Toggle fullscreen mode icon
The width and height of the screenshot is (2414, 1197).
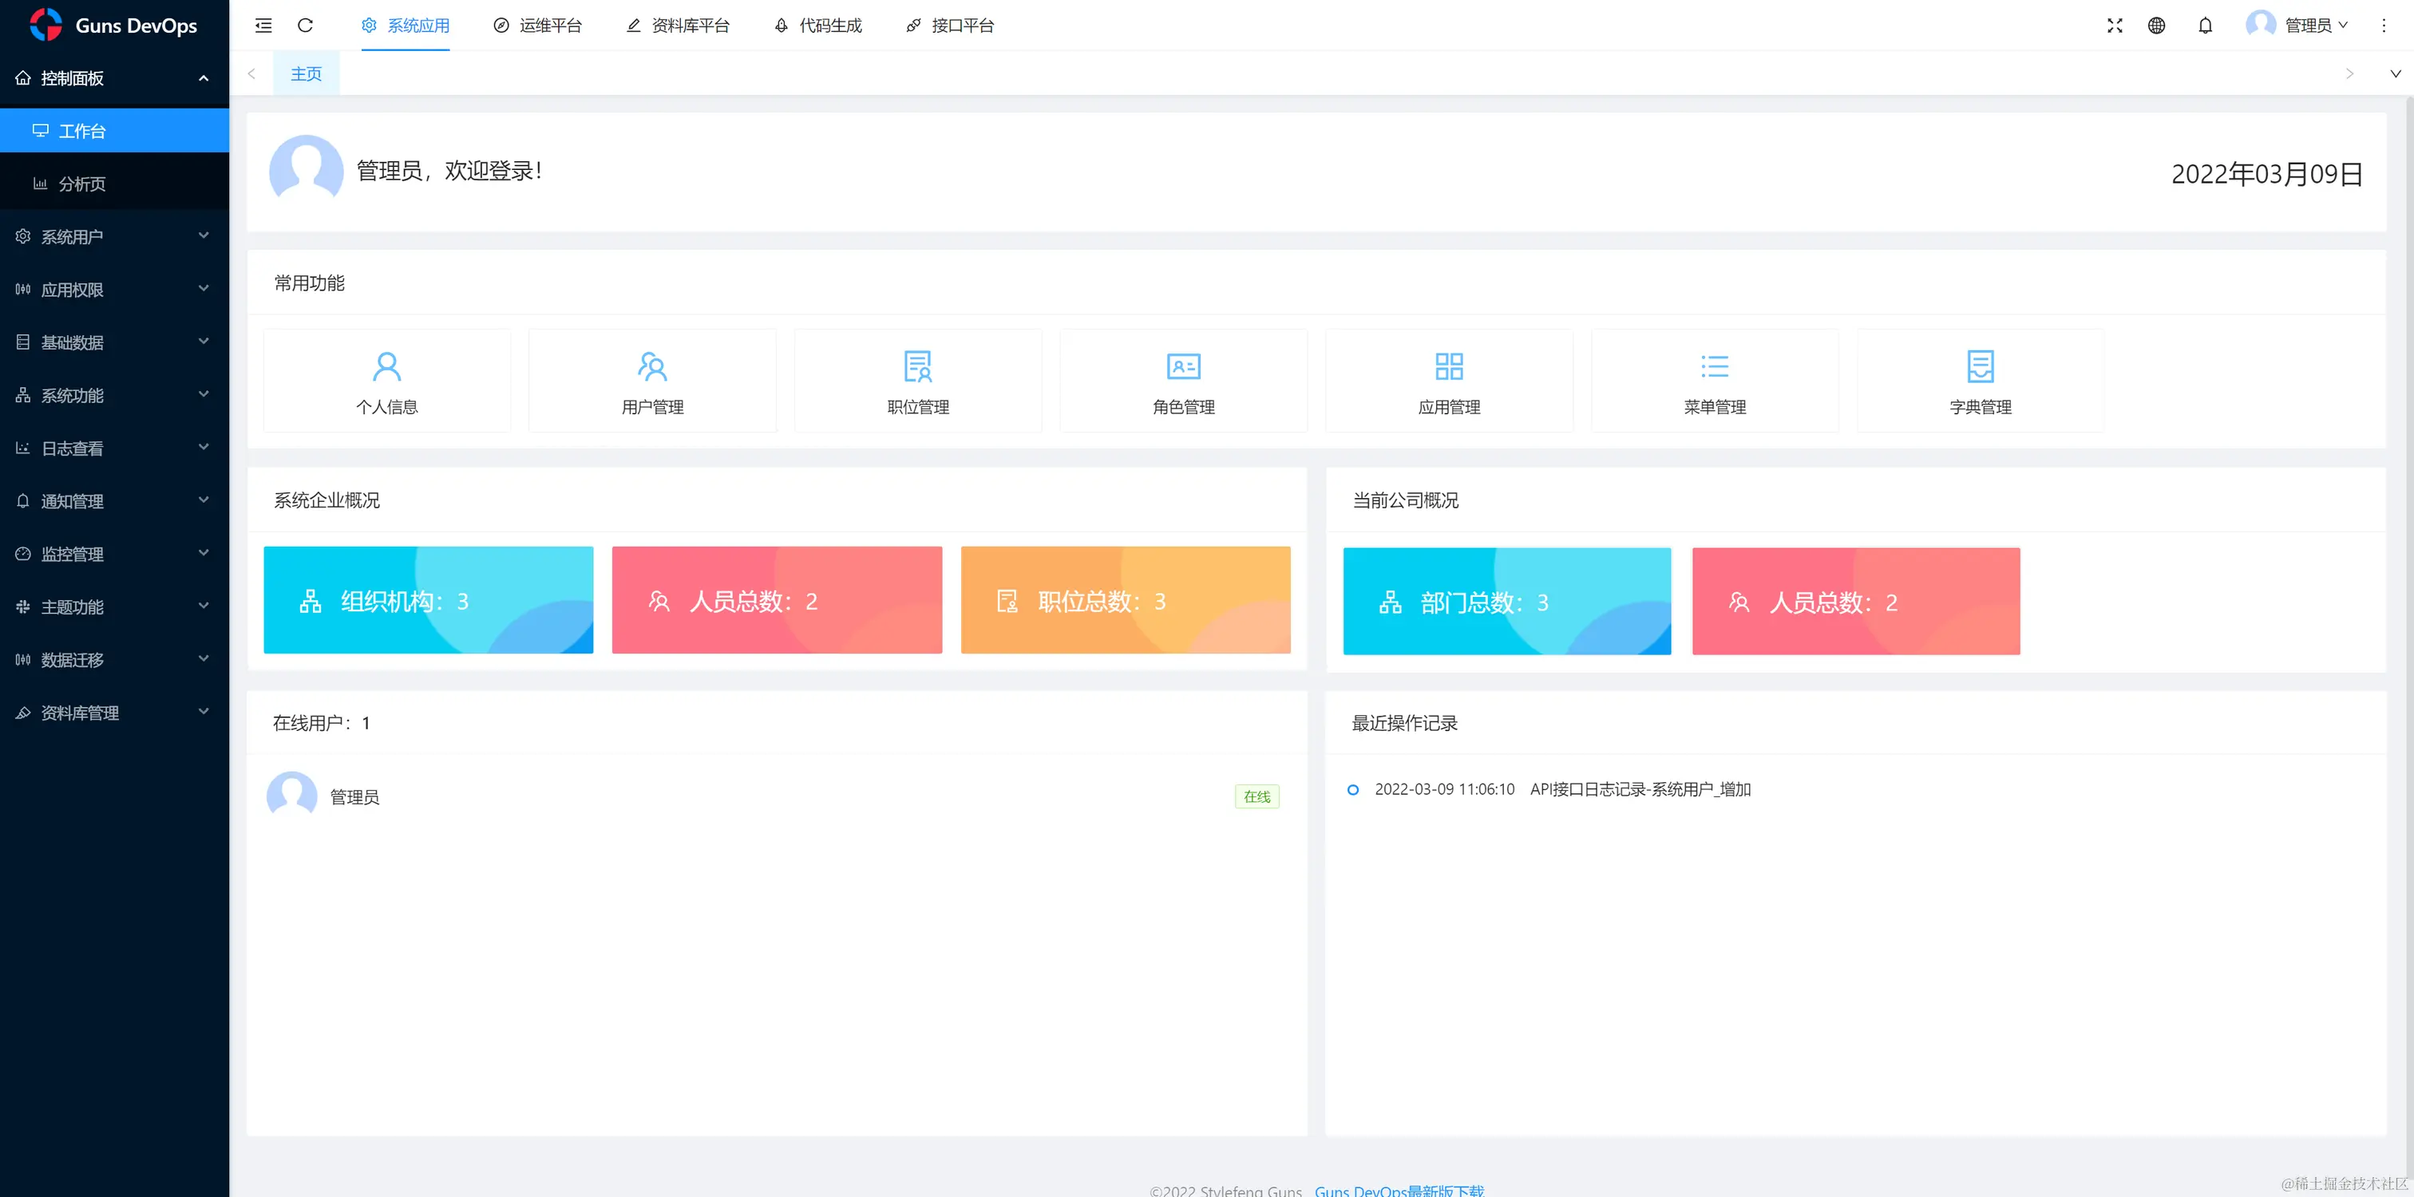coord(2114,26)
